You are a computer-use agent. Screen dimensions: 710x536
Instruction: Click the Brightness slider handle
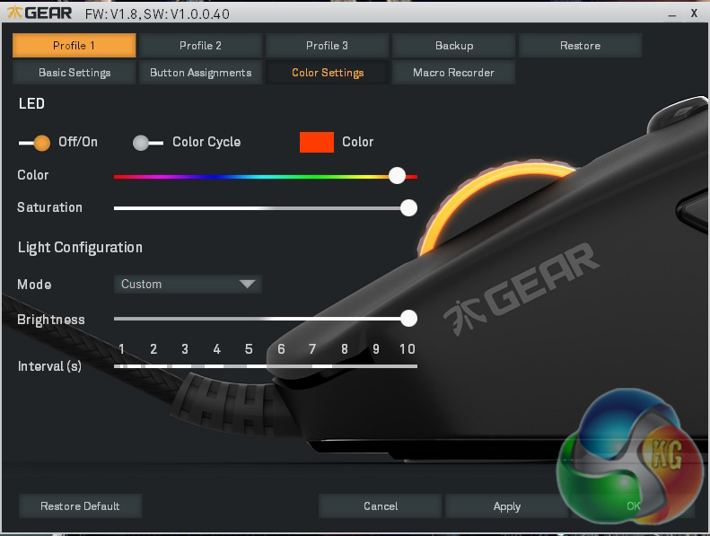coord(409,319)
